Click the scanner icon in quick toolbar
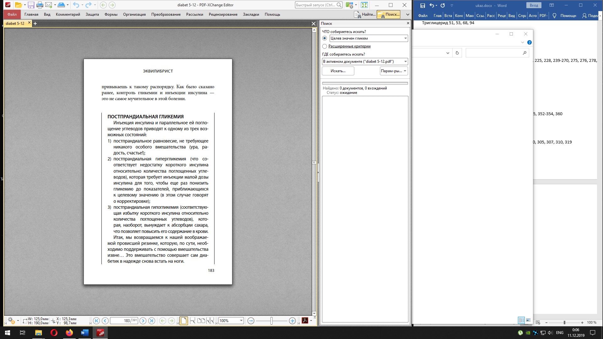603x339 pixels. (61, 5)
